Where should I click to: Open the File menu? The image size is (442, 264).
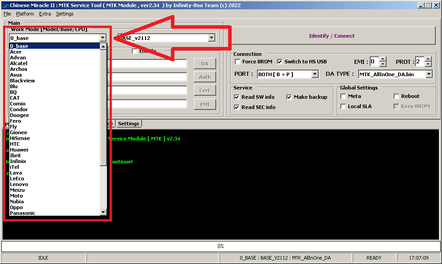tap(7, 14)
